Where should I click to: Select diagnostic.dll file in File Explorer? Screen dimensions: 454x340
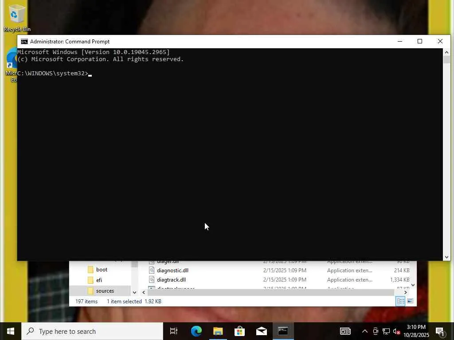tap(172, 270)
